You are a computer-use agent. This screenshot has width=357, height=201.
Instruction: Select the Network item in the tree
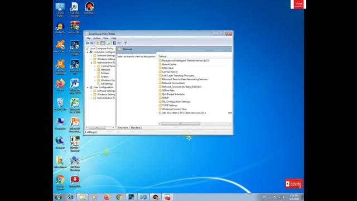click(x=105, y=70)
